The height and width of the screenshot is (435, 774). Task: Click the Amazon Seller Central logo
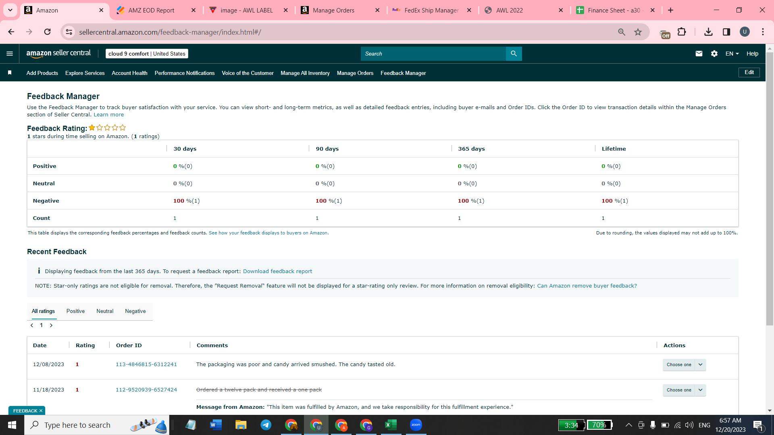coord(58,54)
